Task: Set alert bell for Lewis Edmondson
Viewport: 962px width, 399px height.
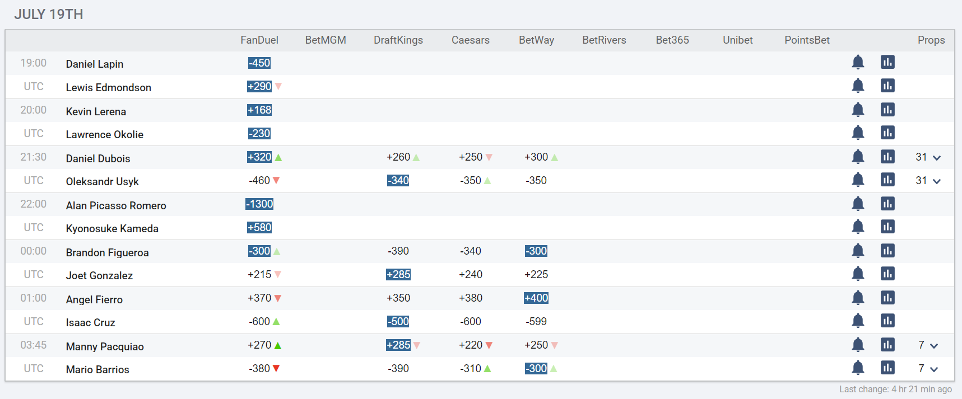Action: click(x=858, y=86)
